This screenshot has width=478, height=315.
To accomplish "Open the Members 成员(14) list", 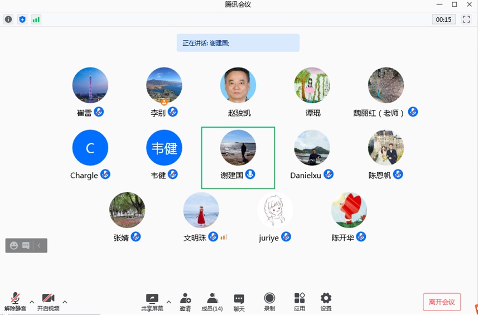I will pyautogui.click(x=212, y=302).
